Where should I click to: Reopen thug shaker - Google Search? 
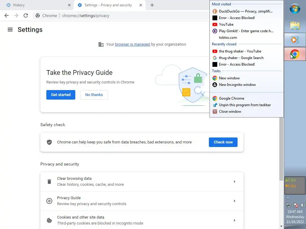pos(247,58)
